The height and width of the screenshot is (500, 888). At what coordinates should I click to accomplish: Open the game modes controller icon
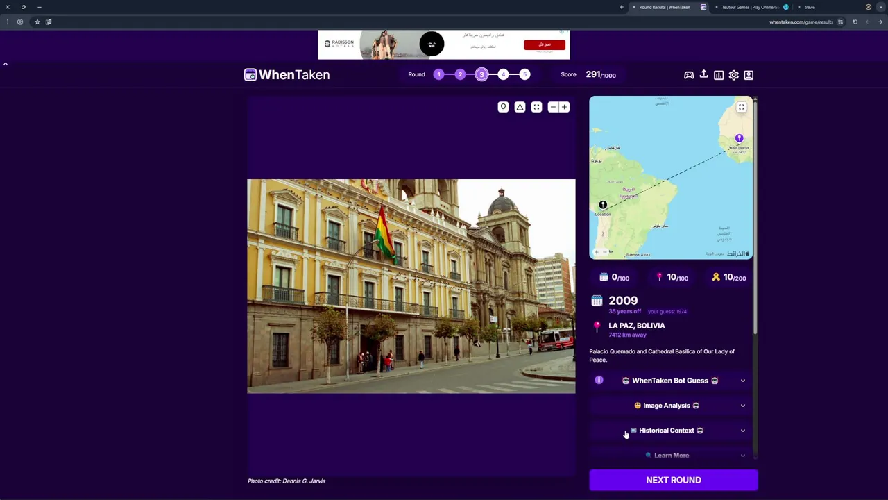[x=689, y=75]
